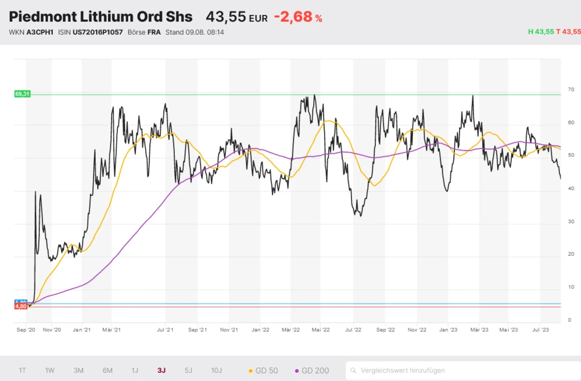Viewport: 581px width, 381px height.
Task: Switch chart range to 10J
Action: point(216,371)
